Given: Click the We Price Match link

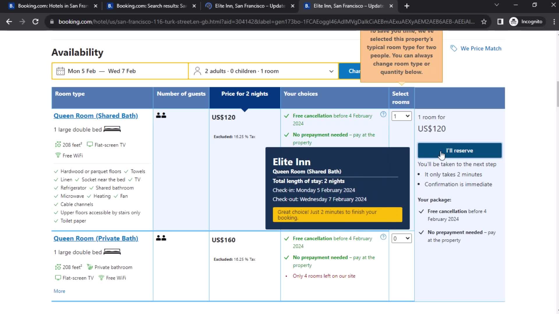Looking at the screenshot, I should tap(481, 48).
